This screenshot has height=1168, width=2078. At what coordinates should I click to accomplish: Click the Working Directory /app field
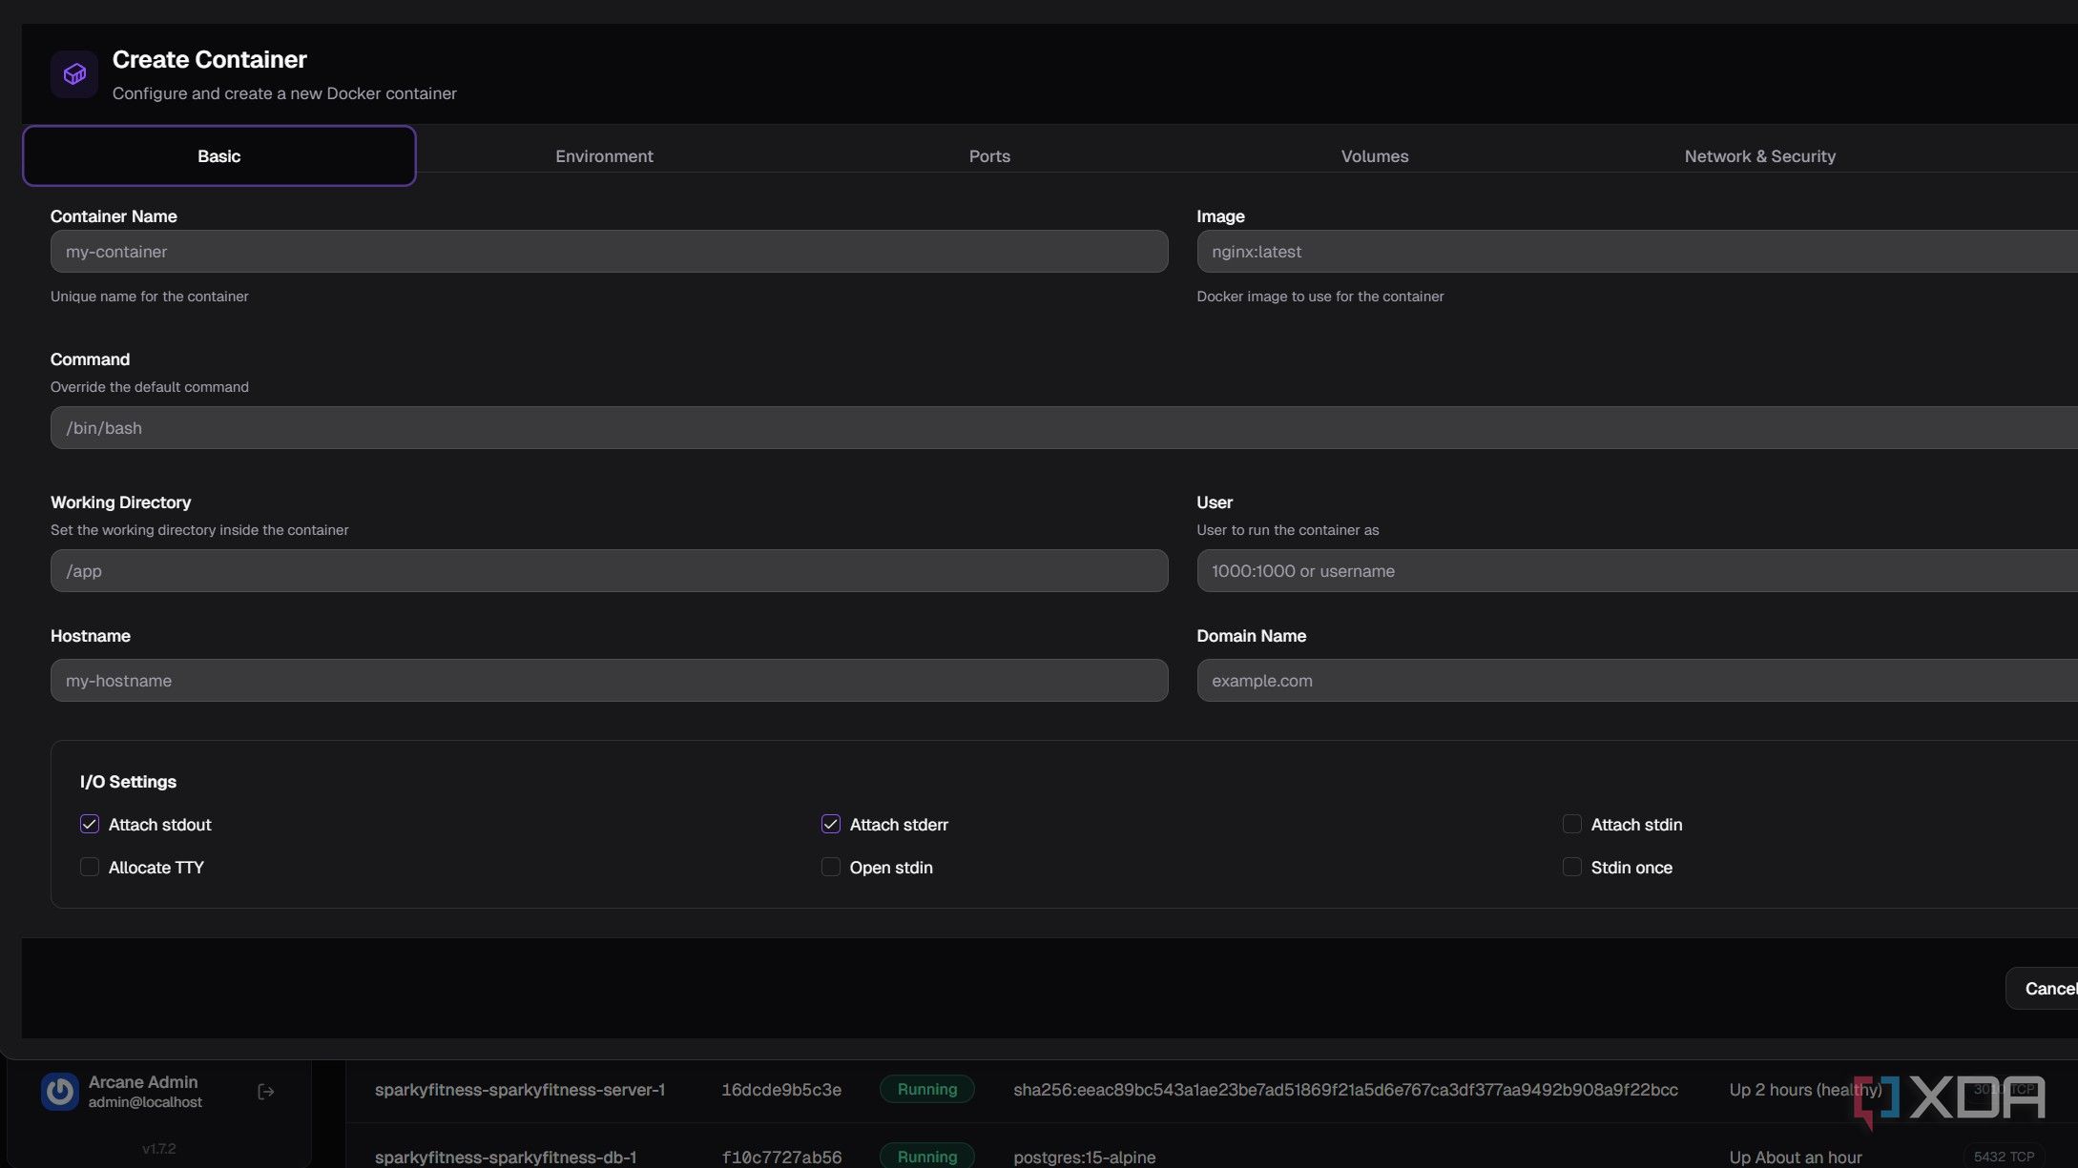tap(609, 571)
